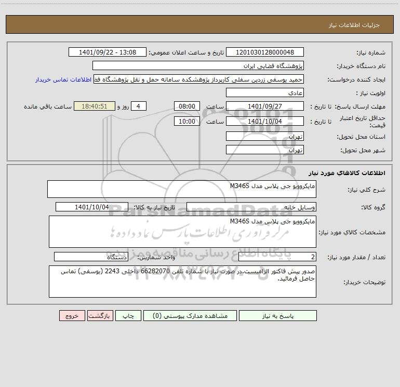
Task: Click general description box مایکروویو جی پلاس
Action: pyautogui.click(x=182, y=189)
